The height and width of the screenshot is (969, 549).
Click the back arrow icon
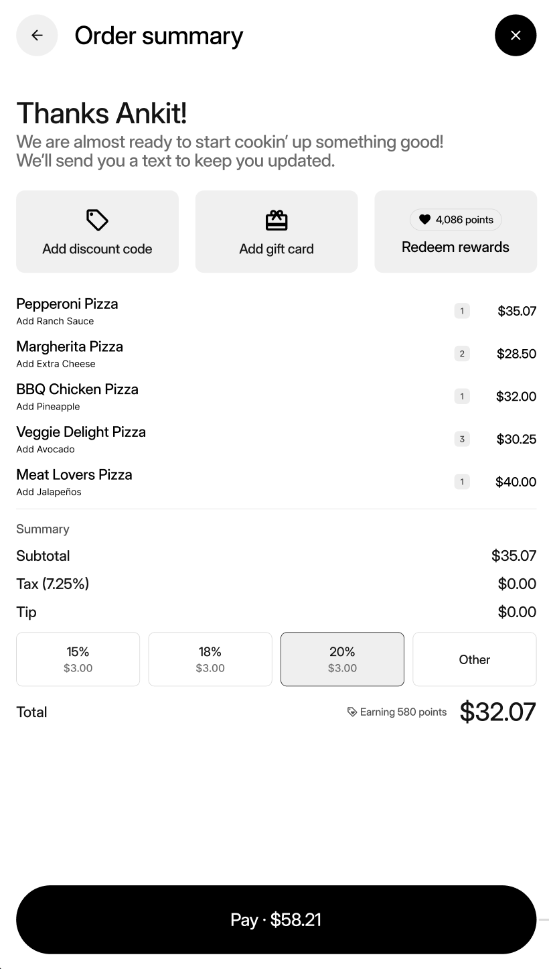(x=37, y=36)
